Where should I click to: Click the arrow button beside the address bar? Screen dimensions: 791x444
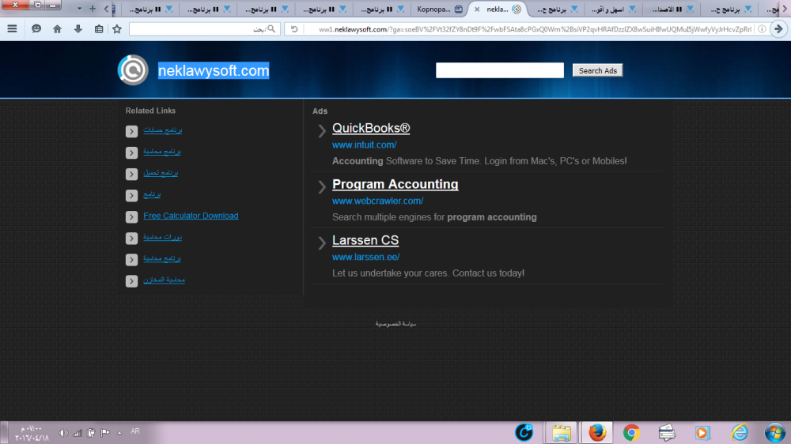point(778,29)
